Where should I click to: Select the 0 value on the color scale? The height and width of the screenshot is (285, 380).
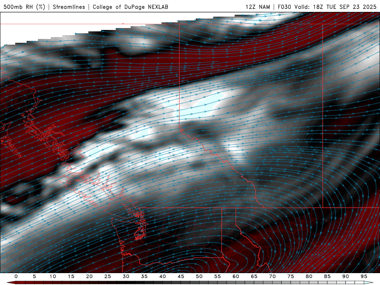point(16,276)
